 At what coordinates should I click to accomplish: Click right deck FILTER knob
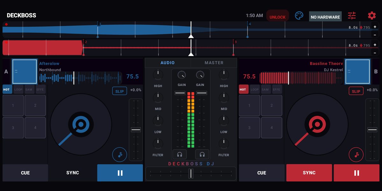pos(224,144)
